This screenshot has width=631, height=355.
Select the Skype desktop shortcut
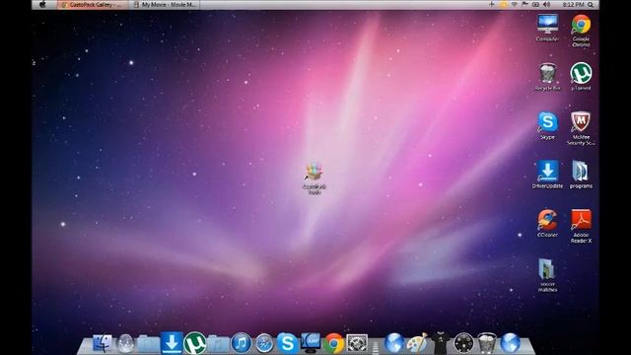coord(548,125)
